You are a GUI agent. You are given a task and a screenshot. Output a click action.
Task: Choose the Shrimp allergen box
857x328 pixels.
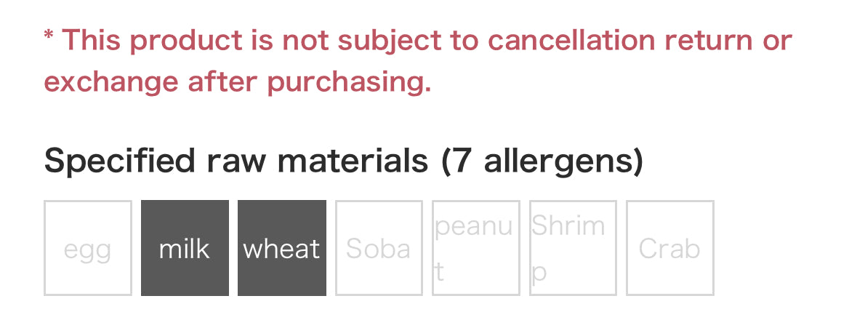[x=573, y=248]
